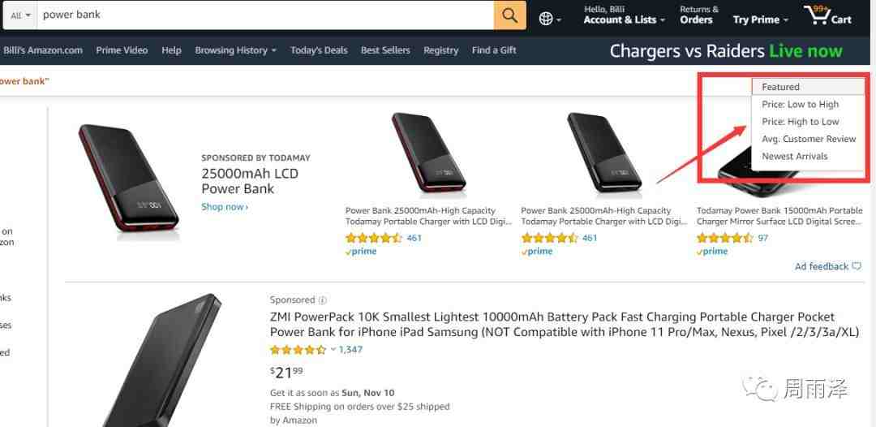Select Price: Low to High sort option
The image size is (876, 427).
point(800,104)
